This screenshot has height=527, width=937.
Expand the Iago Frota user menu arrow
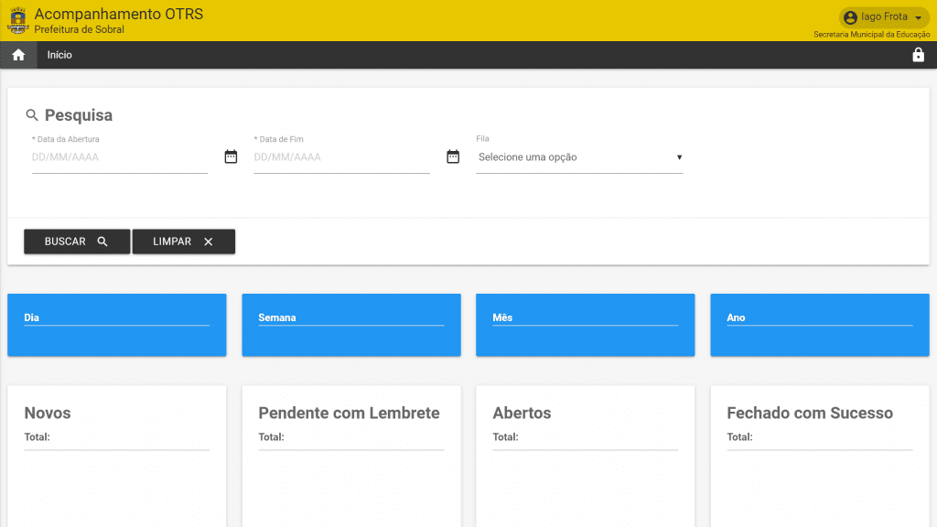pyautogui.click(x=918, y=17)
